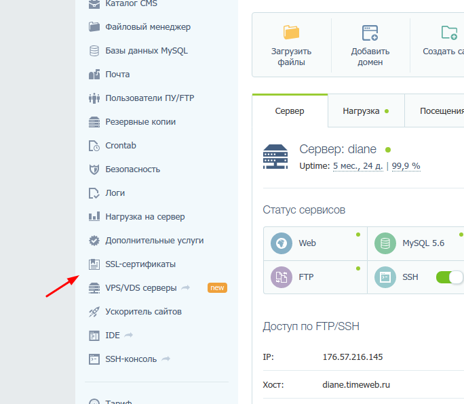
Task: Click the Каталог CMS box icon
Action: point(94,4)
